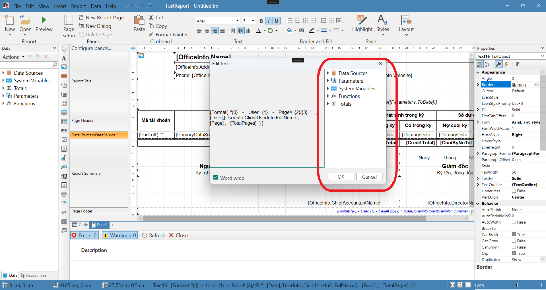The height and width of the screenshot is (290, 546).
Task: Expand Data Sources in Edit Text dialog
Action: pyautogui.click(x=328, y=73)
